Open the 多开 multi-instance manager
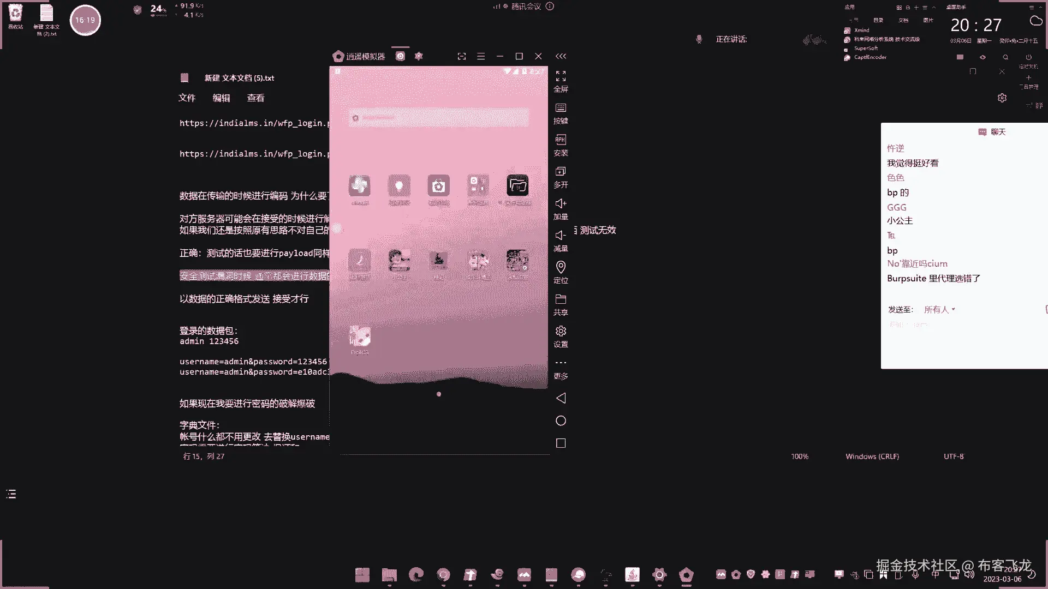 click(x=561, y=172)
